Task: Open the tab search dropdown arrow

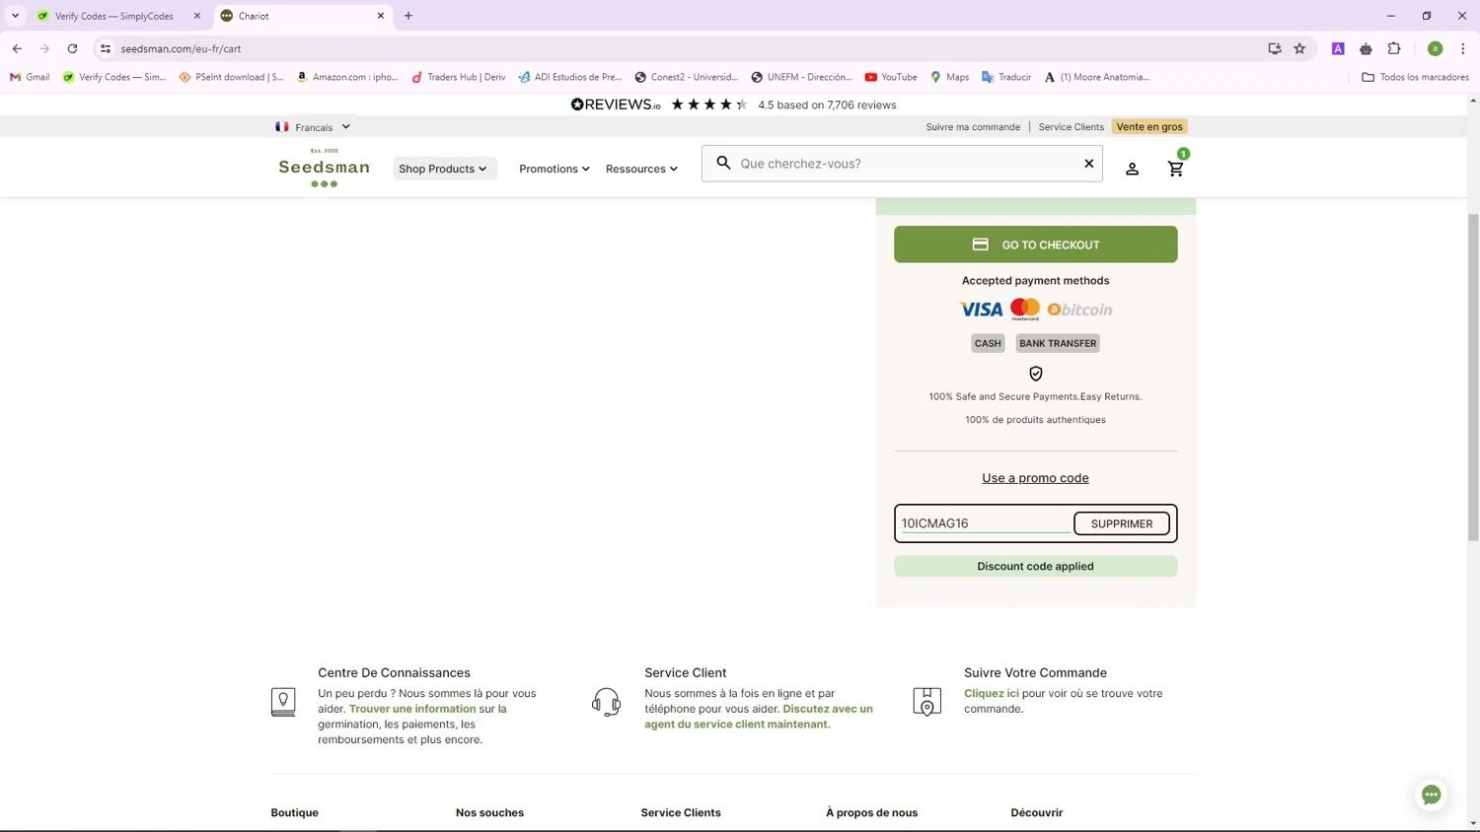Action: (15, 16)
